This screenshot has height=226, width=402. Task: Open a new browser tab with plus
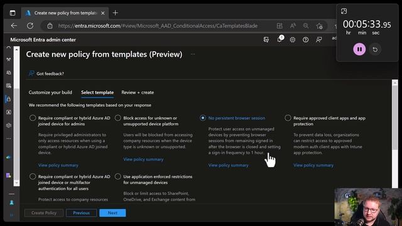pos(116,13)
